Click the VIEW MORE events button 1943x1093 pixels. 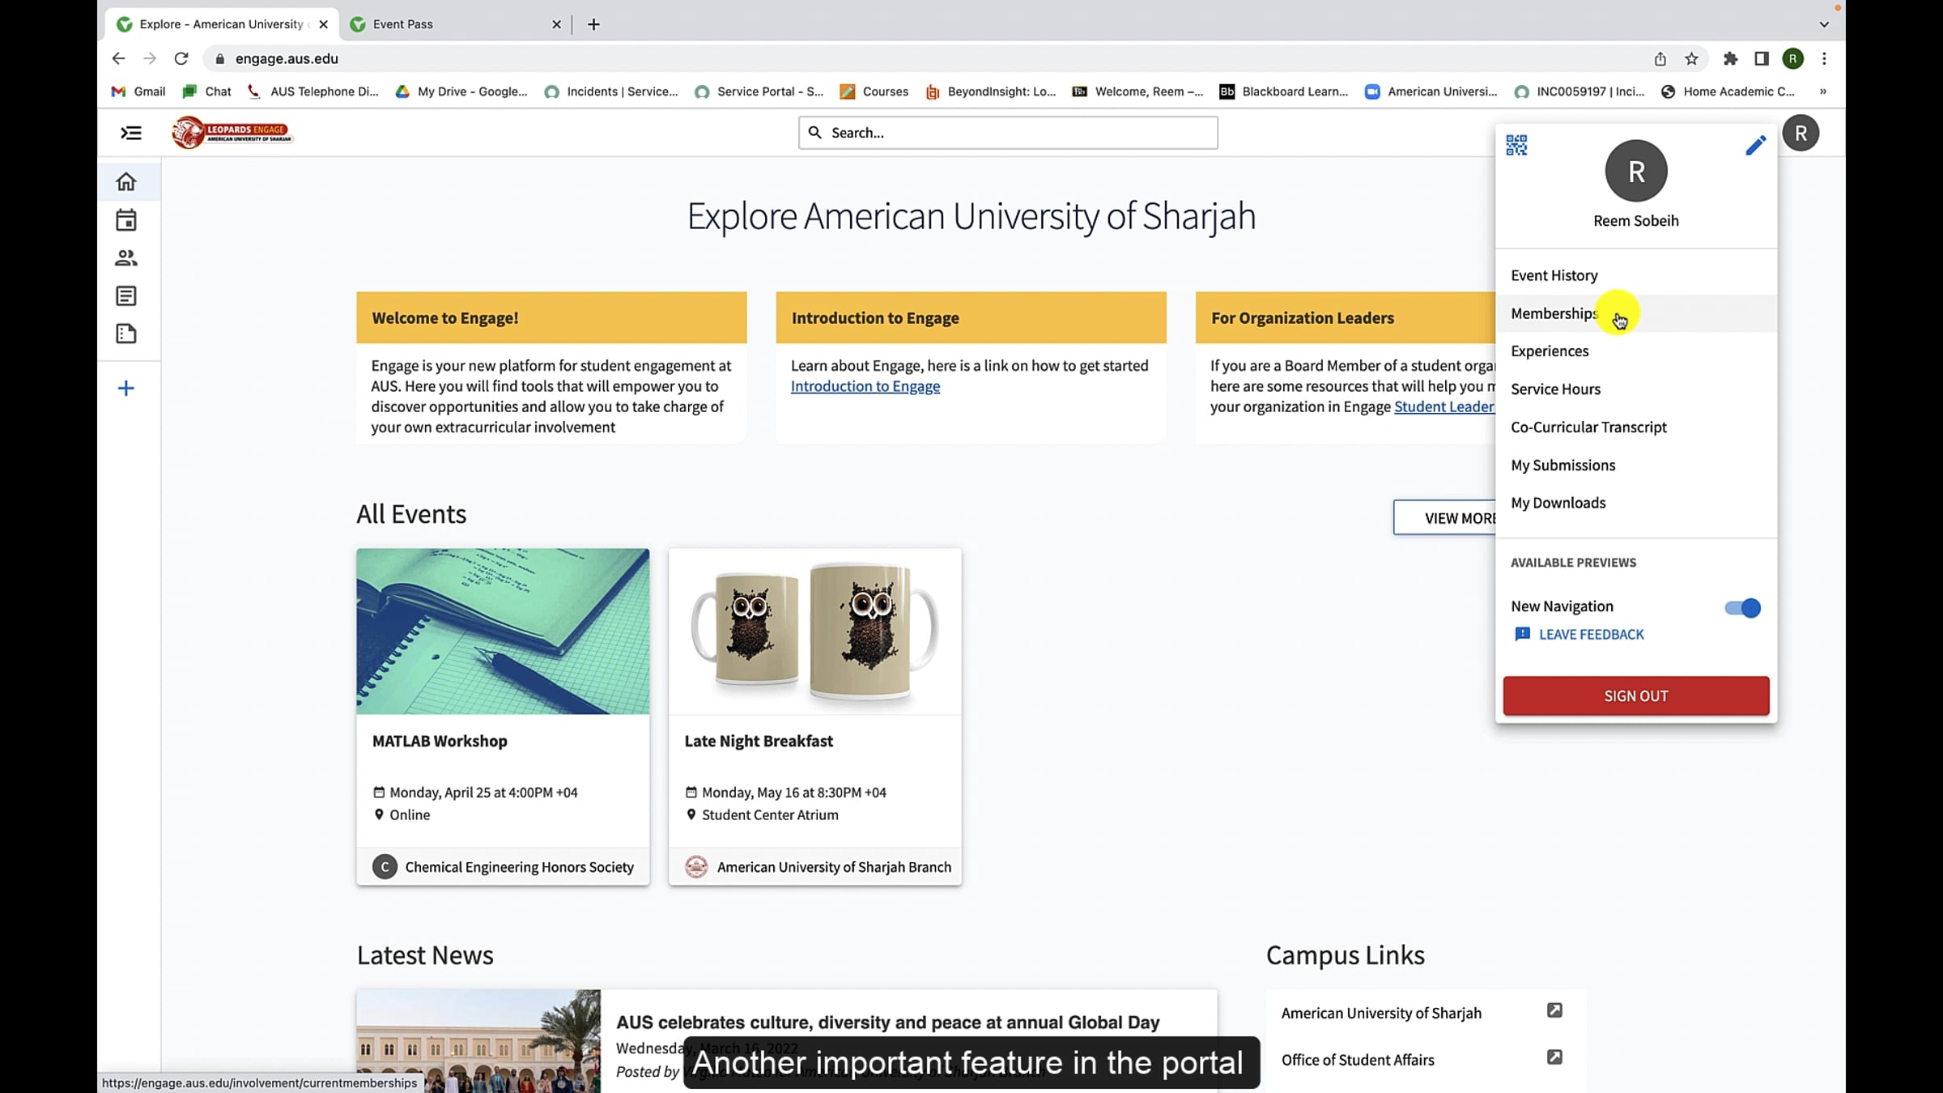pyautogui.click(x=1445, y=518)
